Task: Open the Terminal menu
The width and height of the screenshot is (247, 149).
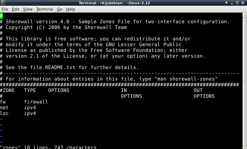Action: 45,9
